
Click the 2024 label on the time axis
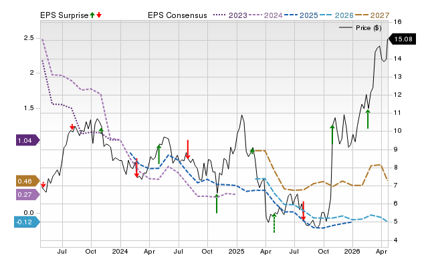[x=120, y=251]
